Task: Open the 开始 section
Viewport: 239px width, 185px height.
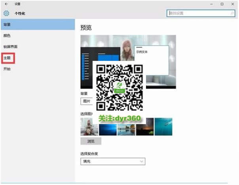Action: pos(7,69)
